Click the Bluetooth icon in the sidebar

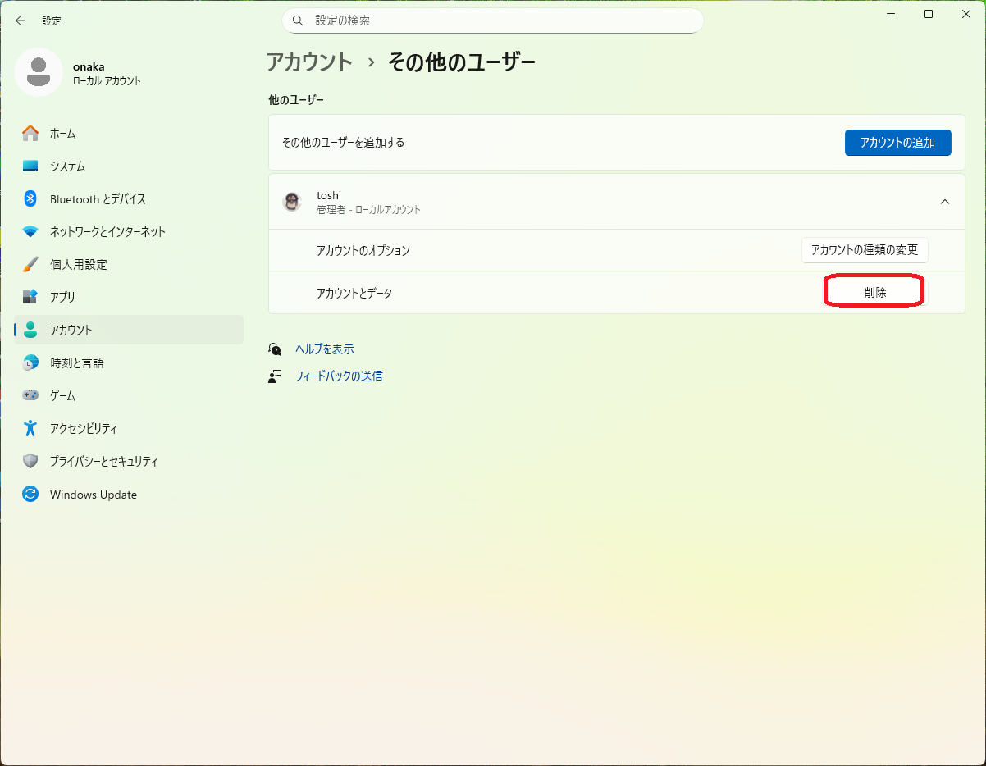(x=30, y=198)
